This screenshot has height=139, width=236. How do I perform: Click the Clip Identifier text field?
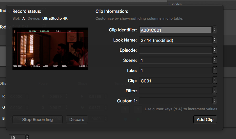(175, 30)
